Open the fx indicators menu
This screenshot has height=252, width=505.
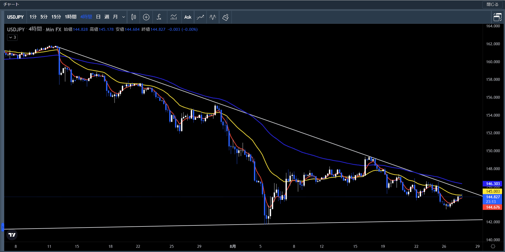(159, 17)
